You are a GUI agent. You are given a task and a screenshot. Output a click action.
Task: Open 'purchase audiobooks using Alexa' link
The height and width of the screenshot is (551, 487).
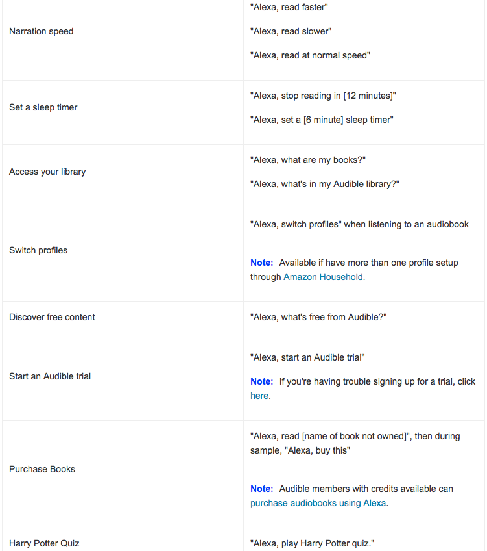(318, 503)
